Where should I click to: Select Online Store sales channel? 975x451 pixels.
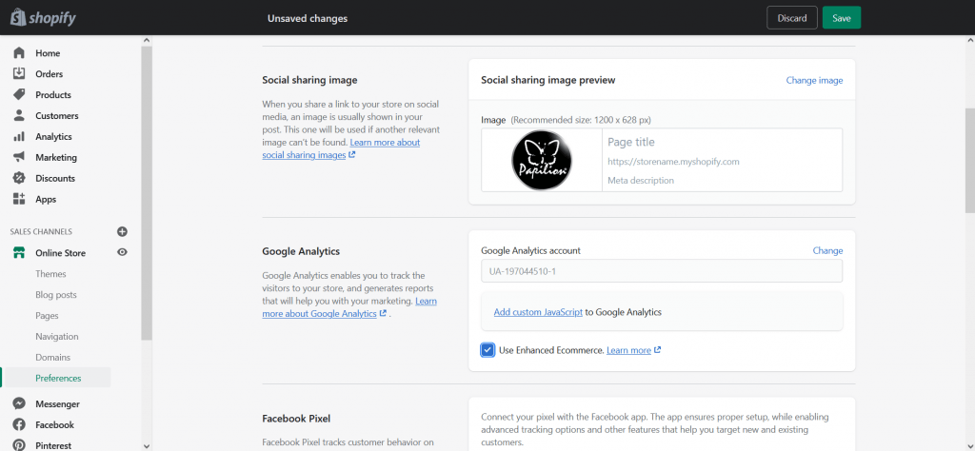(x=60, y=253)
